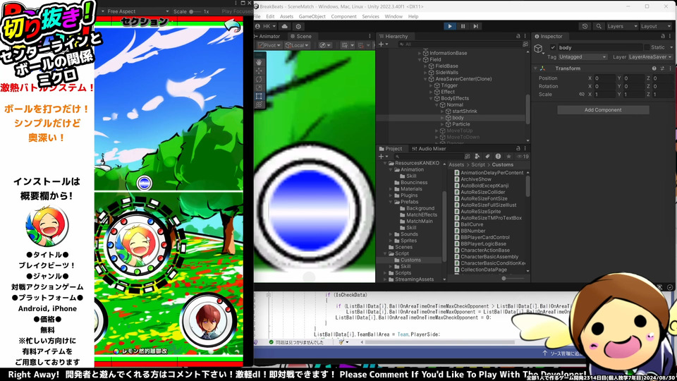Open the Project favorites star icon
Viewport: 677px width, 381px height.
tap(508, 157)
